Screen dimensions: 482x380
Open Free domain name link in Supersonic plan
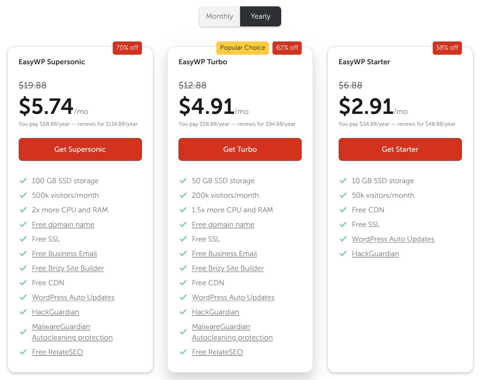coord(63,225)
